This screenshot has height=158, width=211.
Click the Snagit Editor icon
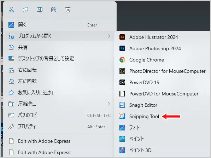[122, 105]
